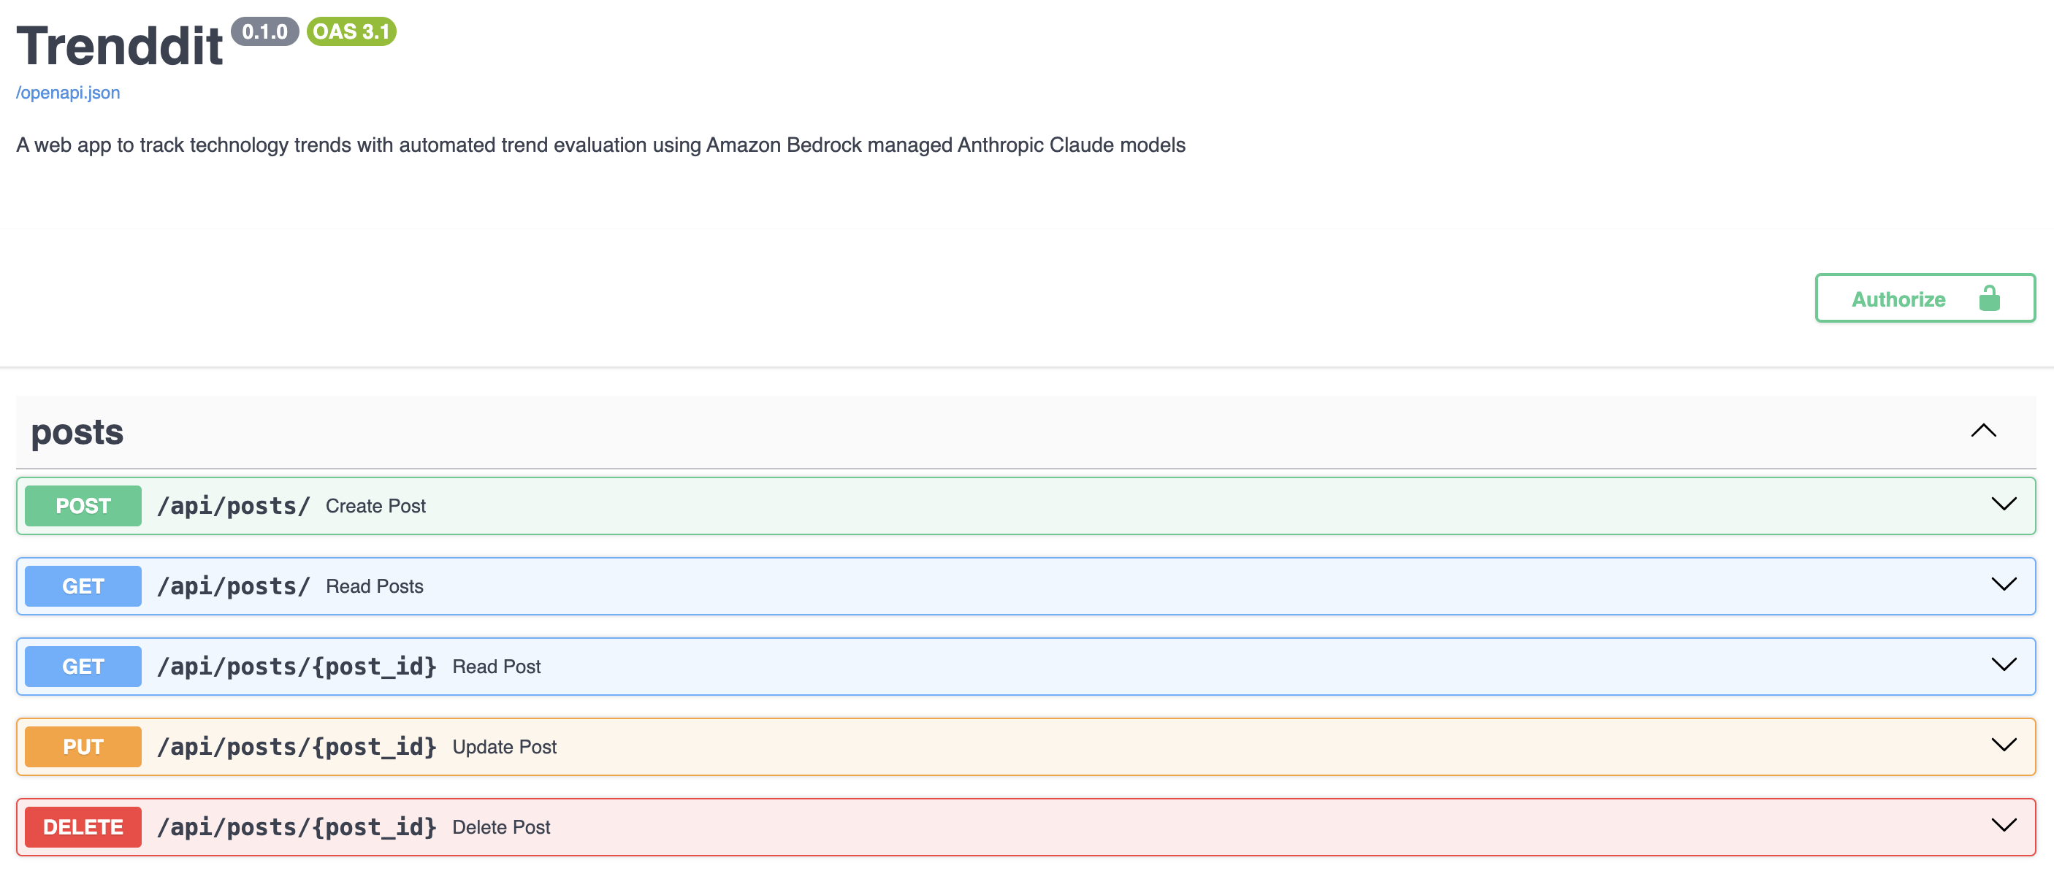This screenshot has width=2054, height=879.
Task: Click the 0.1.0 version badge
Action: tap(264, 32)
